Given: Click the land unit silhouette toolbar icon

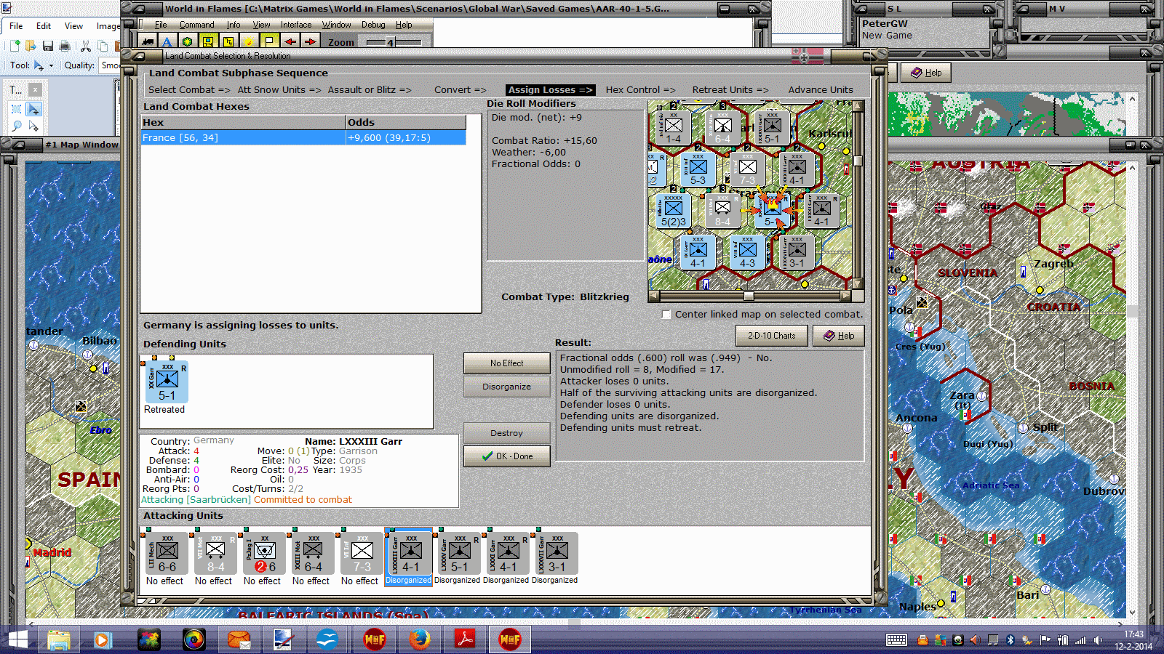Looking at the screenshot, I should (x=148, y=42).
